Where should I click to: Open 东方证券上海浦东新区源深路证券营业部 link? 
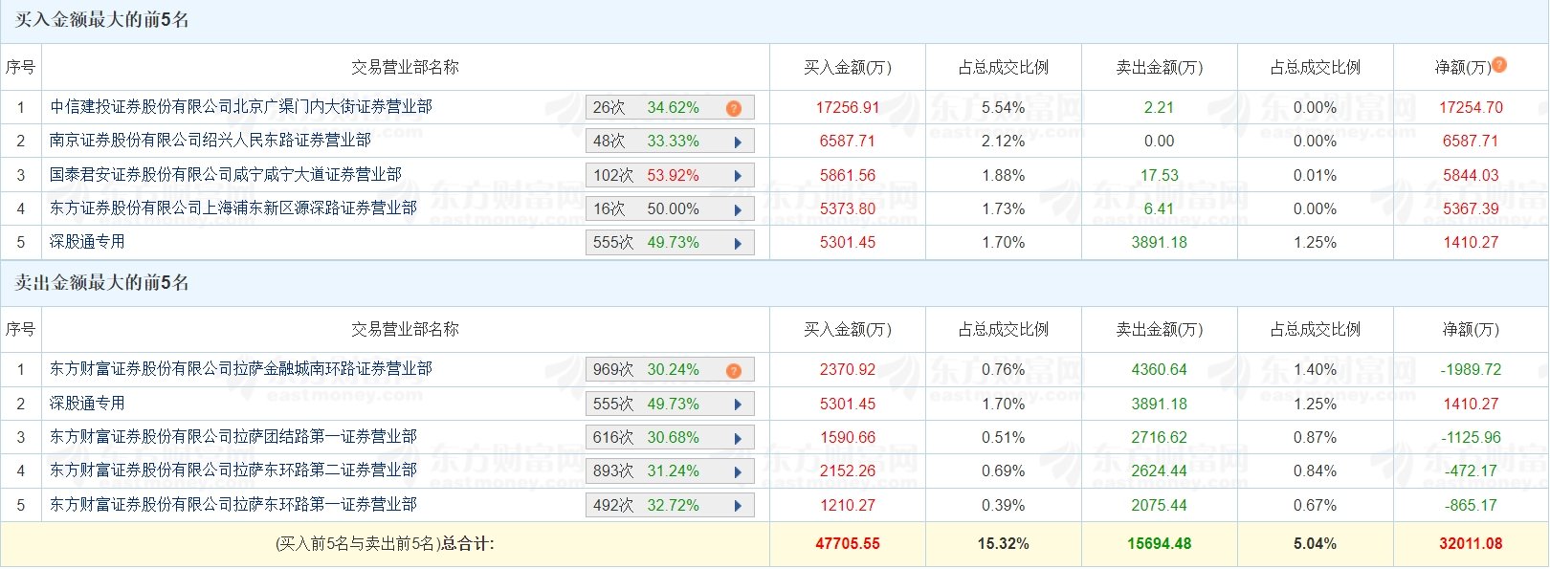pyautogui.click(x=233, y=208)
